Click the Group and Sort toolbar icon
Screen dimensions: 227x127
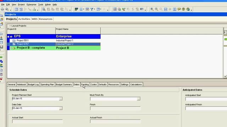coord(98,10)
